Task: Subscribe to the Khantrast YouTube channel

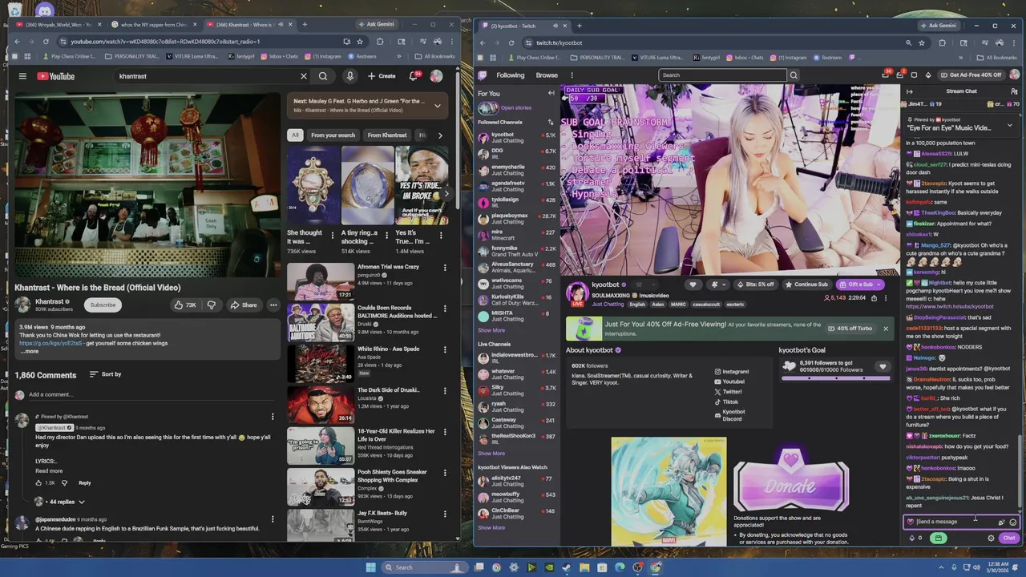Action: (x=103, y=305)
